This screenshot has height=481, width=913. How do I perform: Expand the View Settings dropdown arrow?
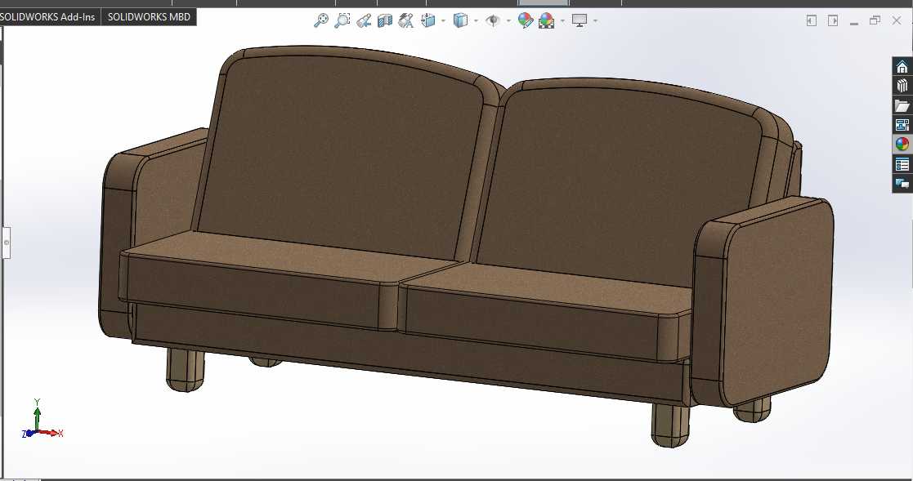(x=595, y=21)
